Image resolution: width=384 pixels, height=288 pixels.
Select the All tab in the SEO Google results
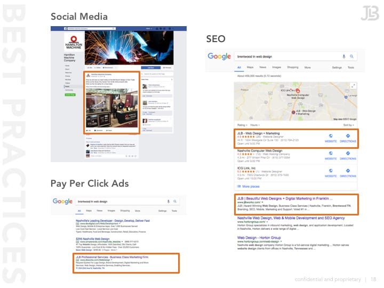[239, 67]
